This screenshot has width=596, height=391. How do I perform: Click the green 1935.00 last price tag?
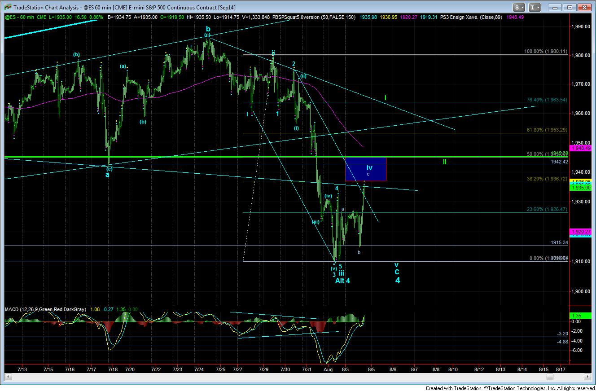[x=580, y=188]
